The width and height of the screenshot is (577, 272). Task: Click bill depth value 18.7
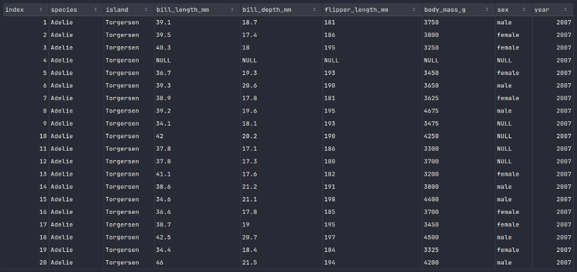(x=250, y=23)
